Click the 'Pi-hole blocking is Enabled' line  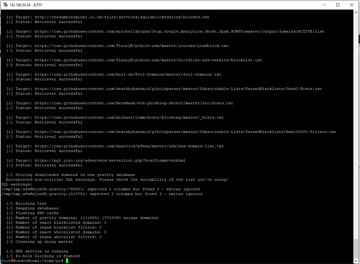(x=48, y=256)
